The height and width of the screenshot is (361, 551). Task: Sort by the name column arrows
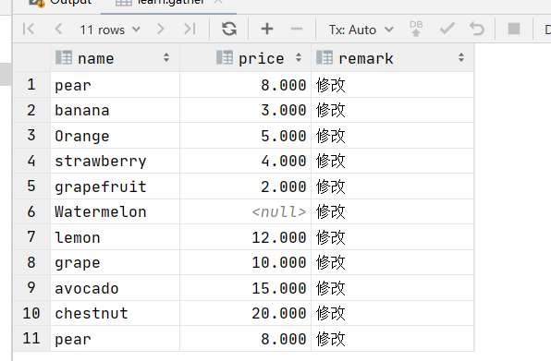point(166,57)
